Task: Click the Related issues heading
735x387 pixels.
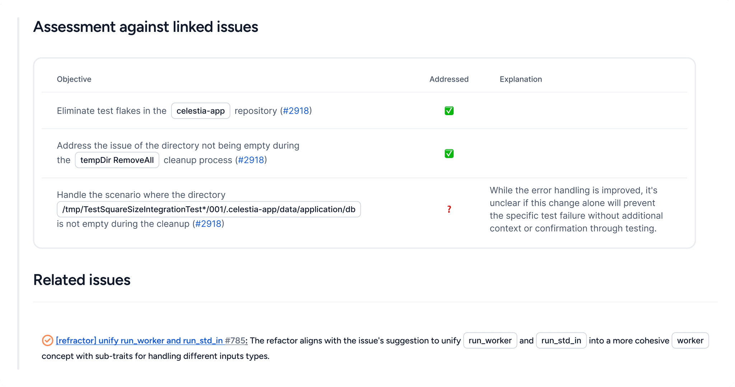Action: tap(82, 280)
